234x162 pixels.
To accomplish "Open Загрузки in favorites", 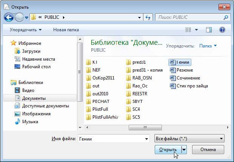I will point(28,51).
